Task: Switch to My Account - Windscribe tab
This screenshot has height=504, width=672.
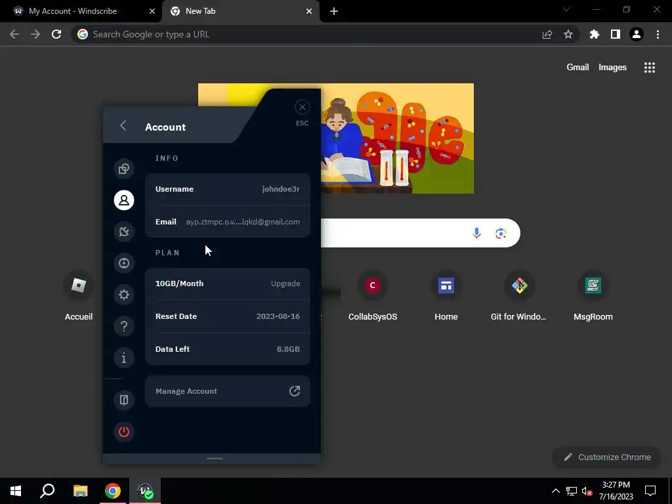Action: point(81,11)
